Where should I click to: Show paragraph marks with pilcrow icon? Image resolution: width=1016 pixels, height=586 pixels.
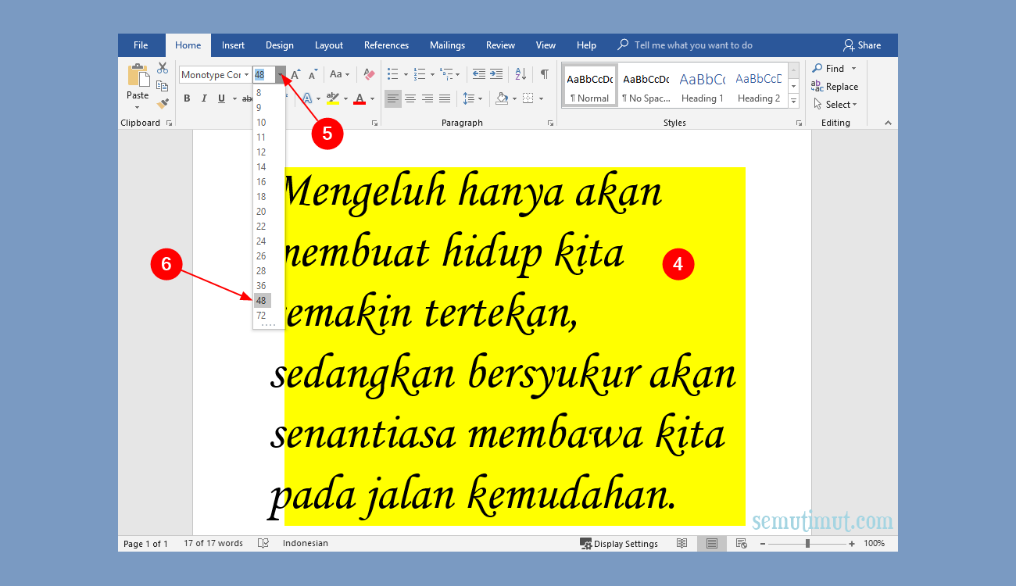[544, 74]
